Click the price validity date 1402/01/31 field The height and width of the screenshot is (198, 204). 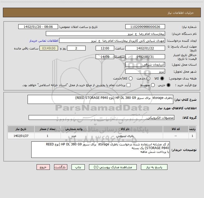145,57
